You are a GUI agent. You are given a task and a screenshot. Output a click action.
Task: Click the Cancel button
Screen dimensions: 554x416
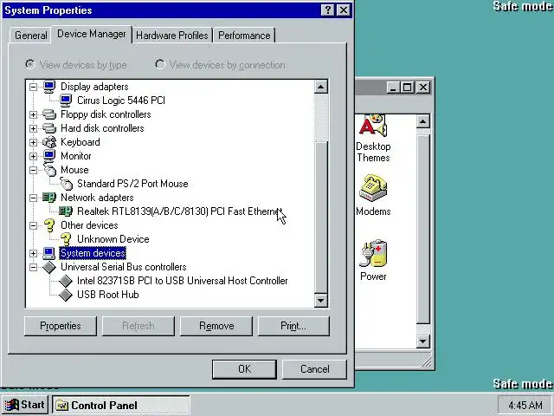(x=315, y=369)
